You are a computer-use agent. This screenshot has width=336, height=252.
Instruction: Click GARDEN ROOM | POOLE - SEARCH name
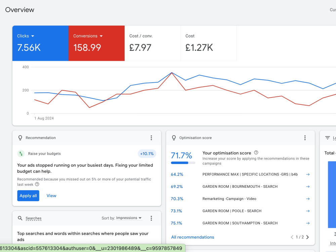point(232,211)
